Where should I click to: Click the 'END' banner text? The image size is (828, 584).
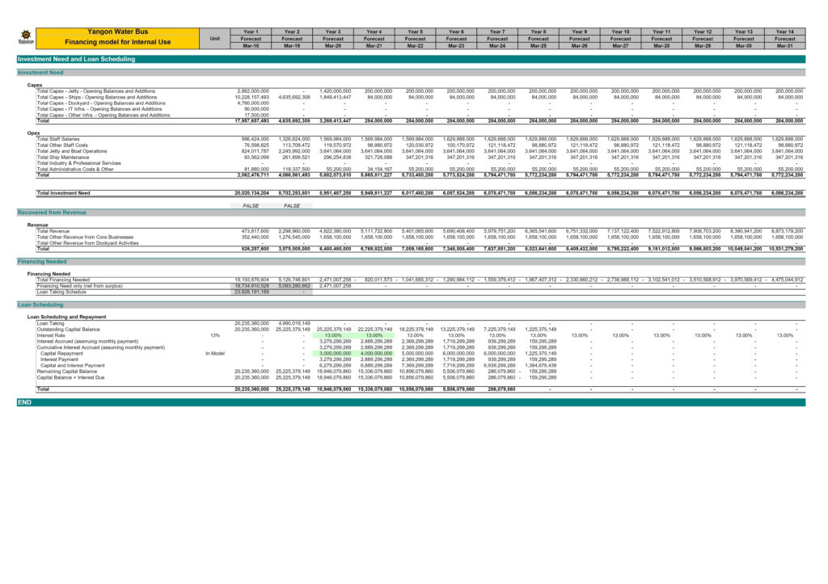(x=25, y=402)
